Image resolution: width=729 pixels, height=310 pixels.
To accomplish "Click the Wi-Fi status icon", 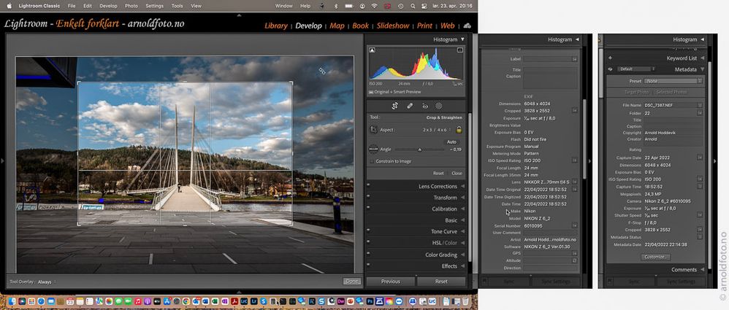I will 374,6.
